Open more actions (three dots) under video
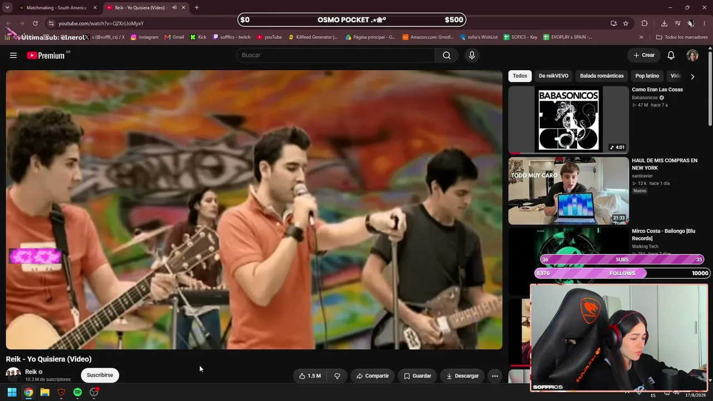The width and height of the screenshot is (713, 401). click(495, 376)
